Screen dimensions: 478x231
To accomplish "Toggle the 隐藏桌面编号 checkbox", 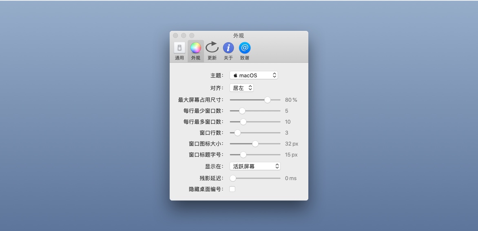I will click(x=232, y=189).
